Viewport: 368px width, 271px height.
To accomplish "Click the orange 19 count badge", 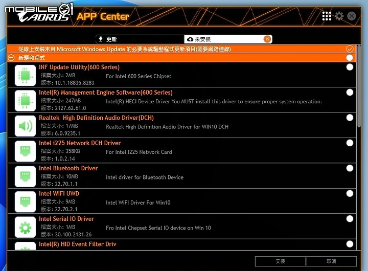I will (267, 39).
